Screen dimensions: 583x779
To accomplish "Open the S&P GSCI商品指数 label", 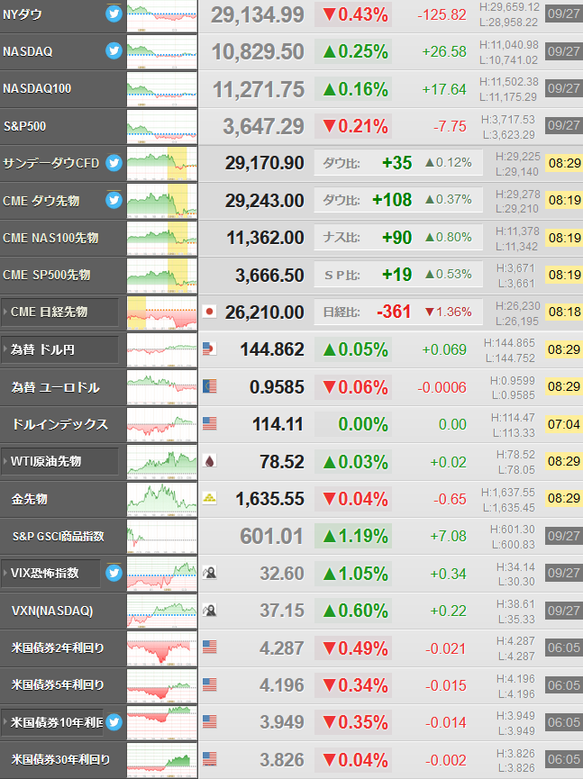I will [59, 536].
